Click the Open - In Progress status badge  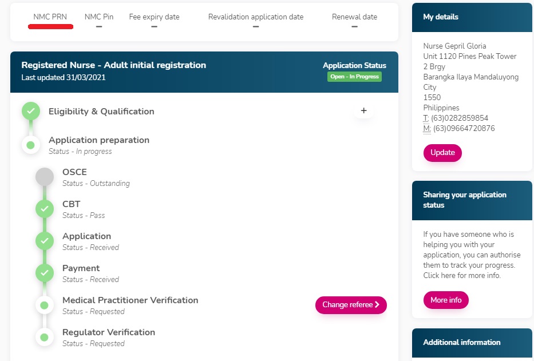[x=354, y=77]
